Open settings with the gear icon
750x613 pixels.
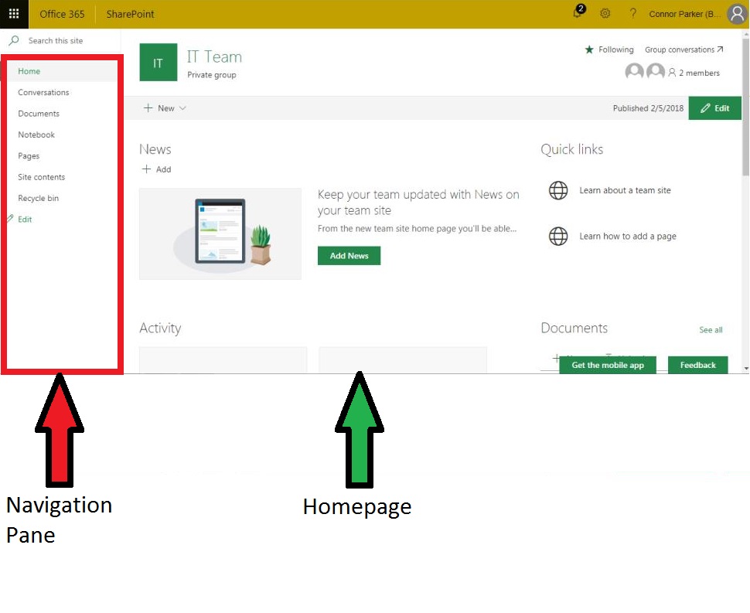pyautogui.click(x=605, y=14)
